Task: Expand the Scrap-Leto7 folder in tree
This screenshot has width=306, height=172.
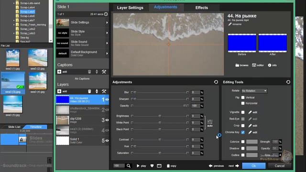Action: tap(14, 20)
